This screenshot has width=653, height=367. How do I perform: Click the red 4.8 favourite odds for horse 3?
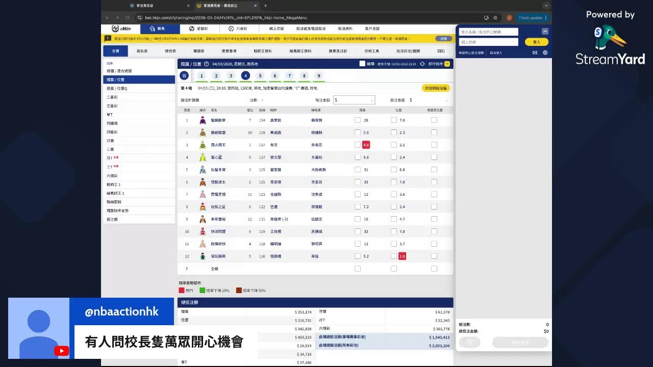(x=366, y=145)
